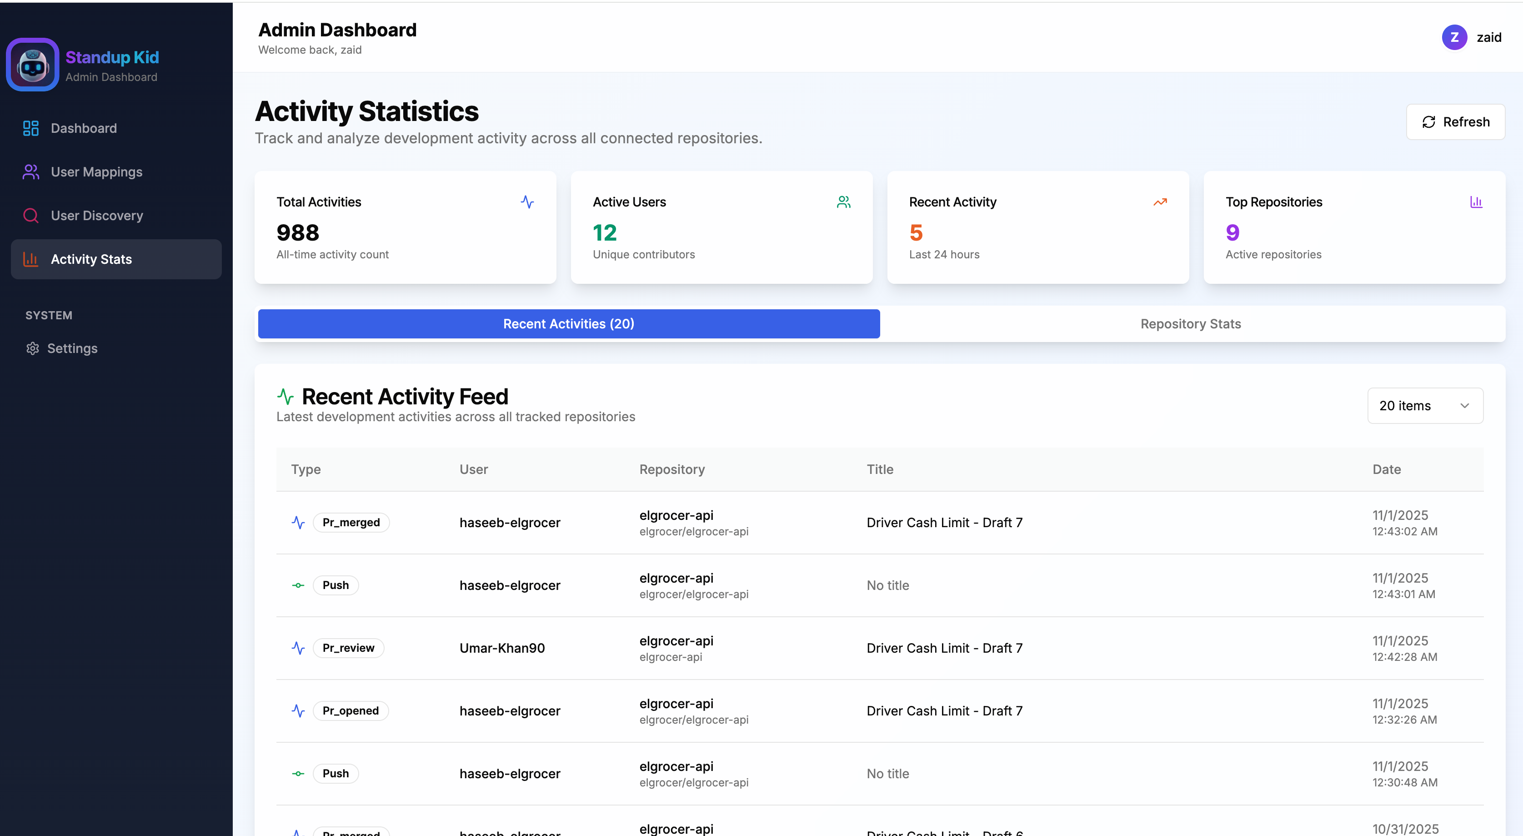The image size is (1523, 836).
Task: Click the User Discovery magnifier icon
Action: 31,216
